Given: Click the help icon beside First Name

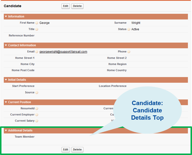Looking at the screenshot, I should [37, 23].
